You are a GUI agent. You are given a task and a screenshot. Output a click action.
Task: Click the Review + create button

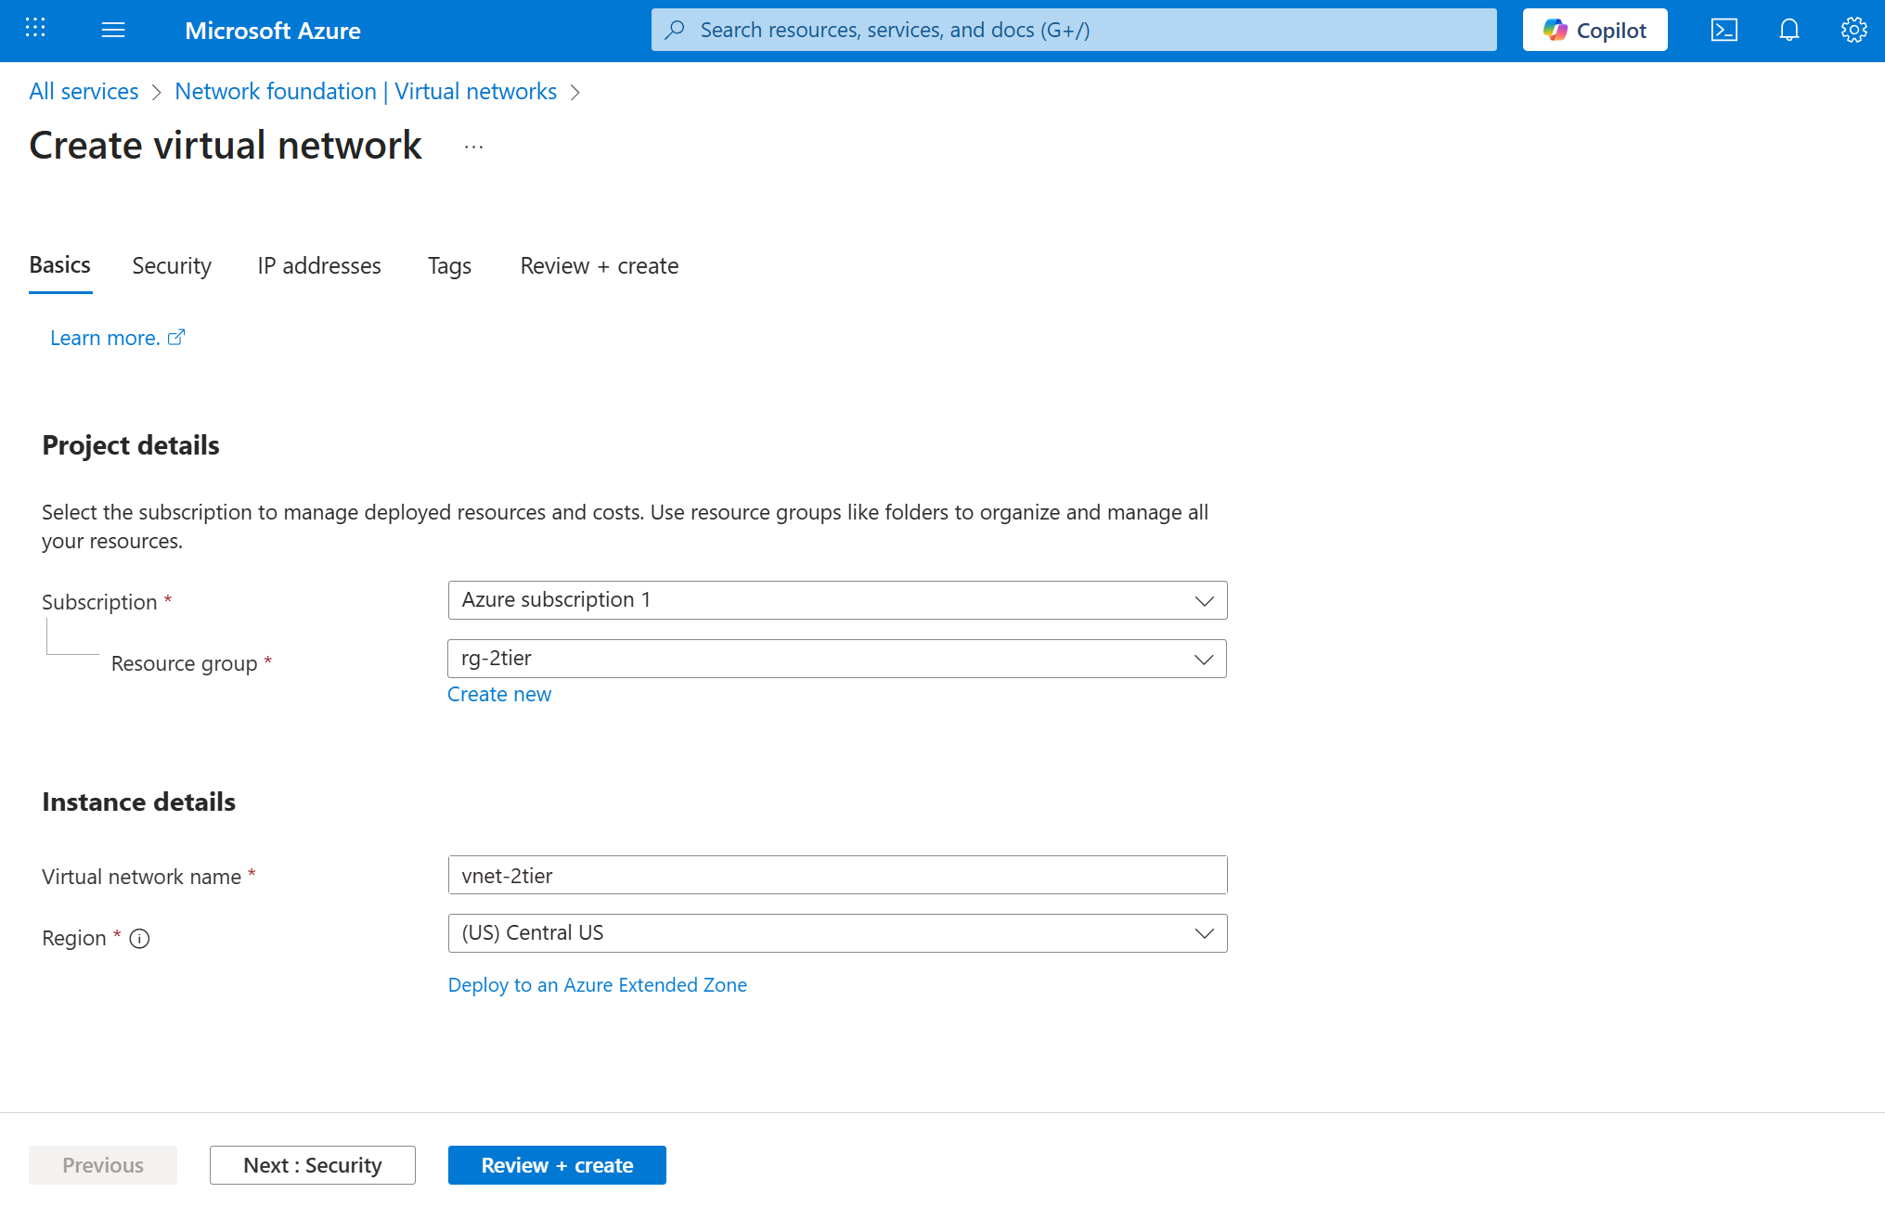557,1165
